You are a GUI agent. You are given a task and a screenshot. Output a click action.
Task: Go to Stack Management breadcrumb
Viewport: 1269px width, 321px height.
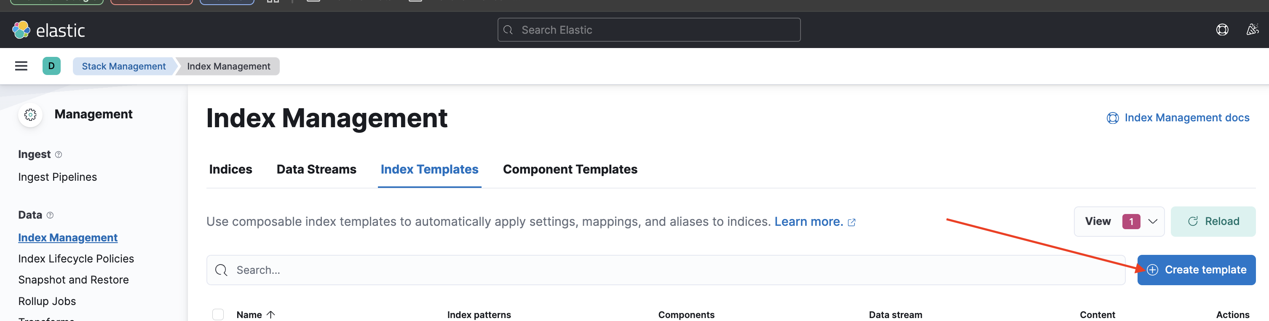click(123, 66)
